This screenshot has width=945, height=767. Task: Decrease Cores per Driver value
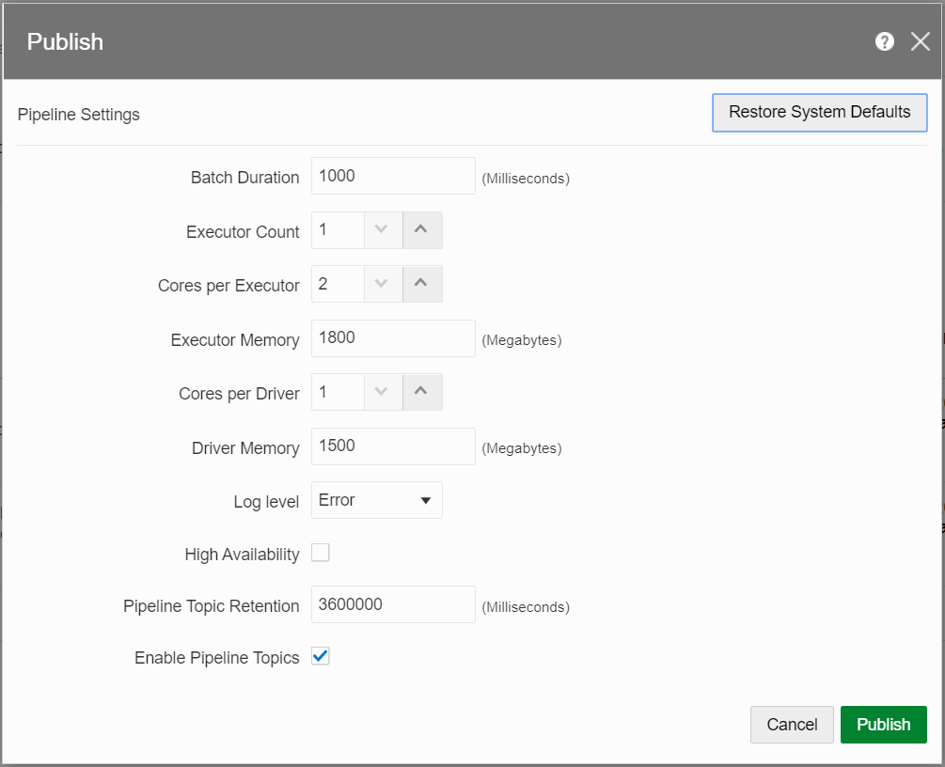coord(382,392)
